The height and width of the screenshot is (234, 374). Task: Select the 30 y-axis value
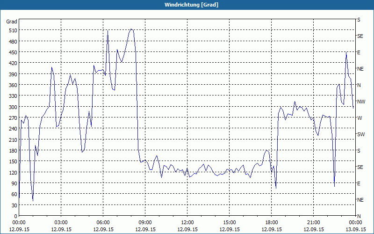tap(14, 205)
